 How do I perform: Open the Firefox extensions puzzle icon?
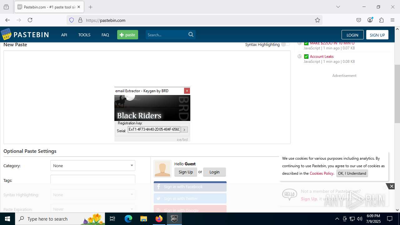coord(381,20)
